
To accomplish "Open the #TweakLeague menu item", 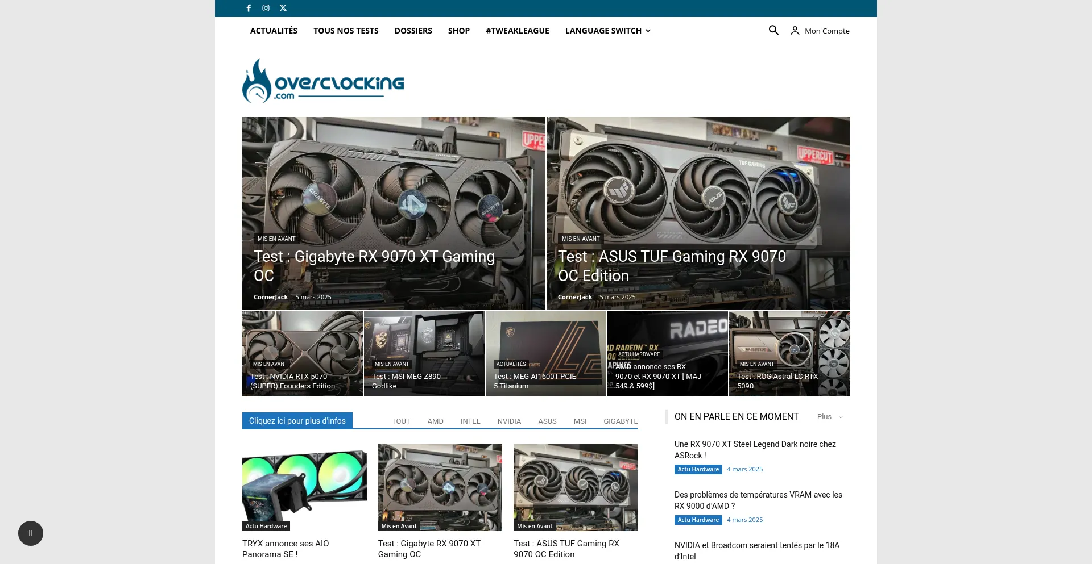I will coord(518,31).
